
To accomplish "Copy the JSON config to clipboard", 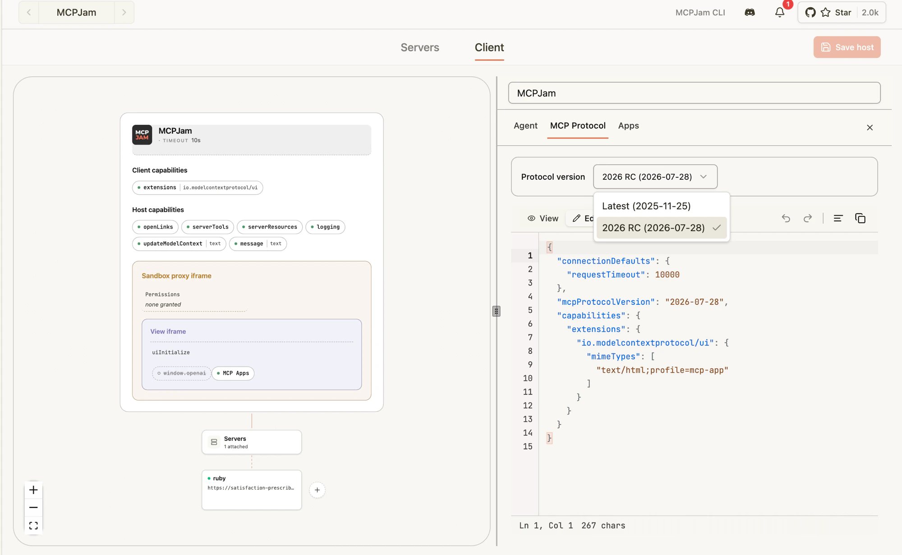I will 860,218.
